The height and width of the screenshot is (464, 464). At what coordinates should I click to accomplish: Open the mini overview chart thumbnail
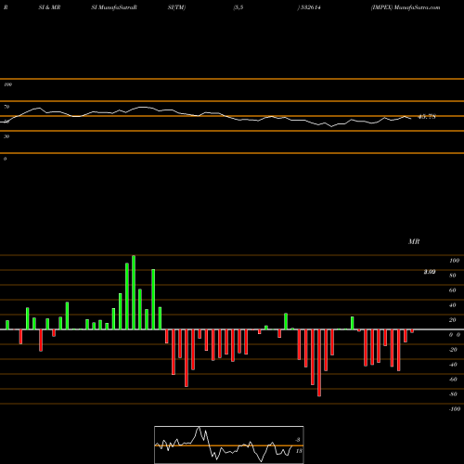tap(229, 445)
